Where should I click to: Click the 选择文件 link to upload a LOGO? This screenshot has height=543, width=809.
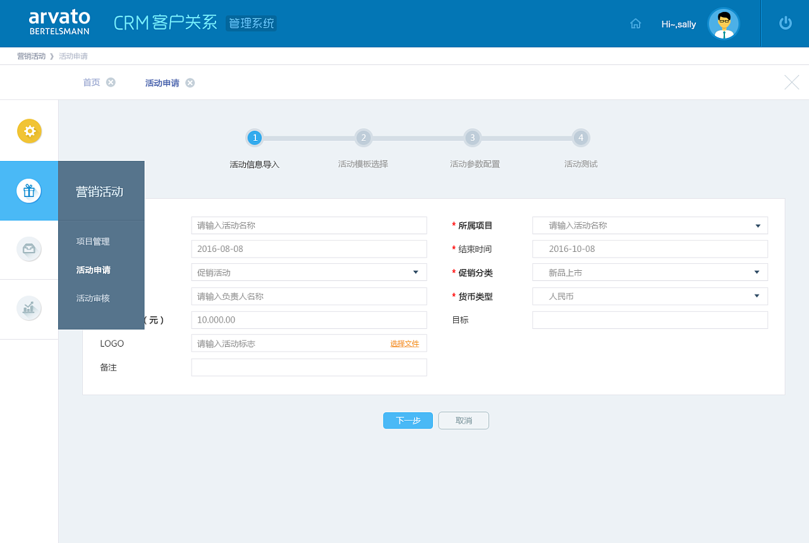click(x=404, y=343)
